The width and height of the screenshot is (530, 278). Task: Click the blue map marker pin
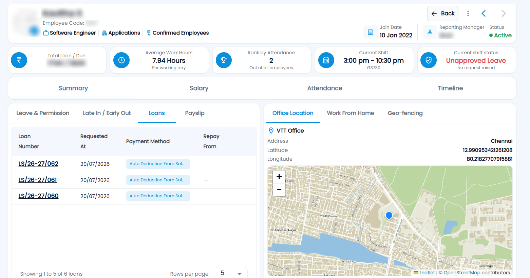point(389,216)
